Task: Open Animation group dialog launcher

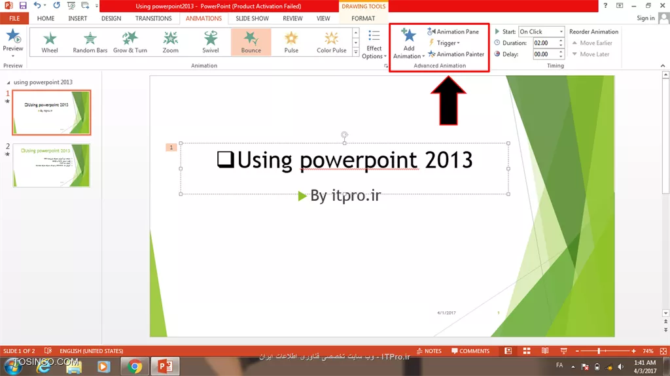Action: [x=386, y=66]
